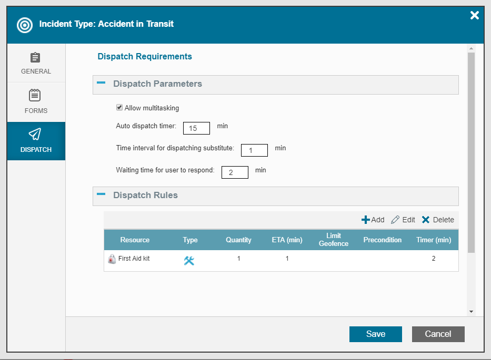Open the General tab clipboard icon
The width and height of the screenshot is (491, 360).
pyautogui.click(x=35, y=58)
